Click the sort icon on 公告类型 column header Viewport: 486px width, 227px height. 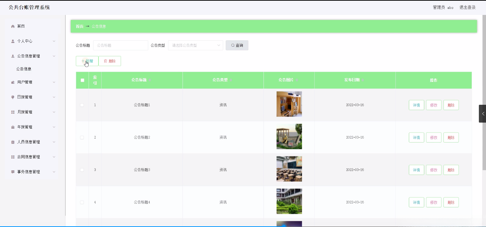pos(231,80)
